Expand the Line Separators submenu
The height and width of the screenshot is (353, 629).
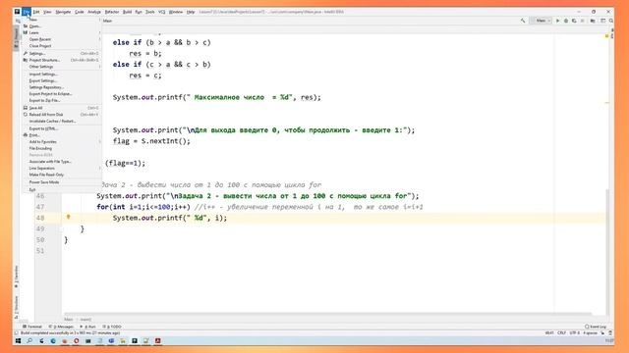click(x=62, y=168)
